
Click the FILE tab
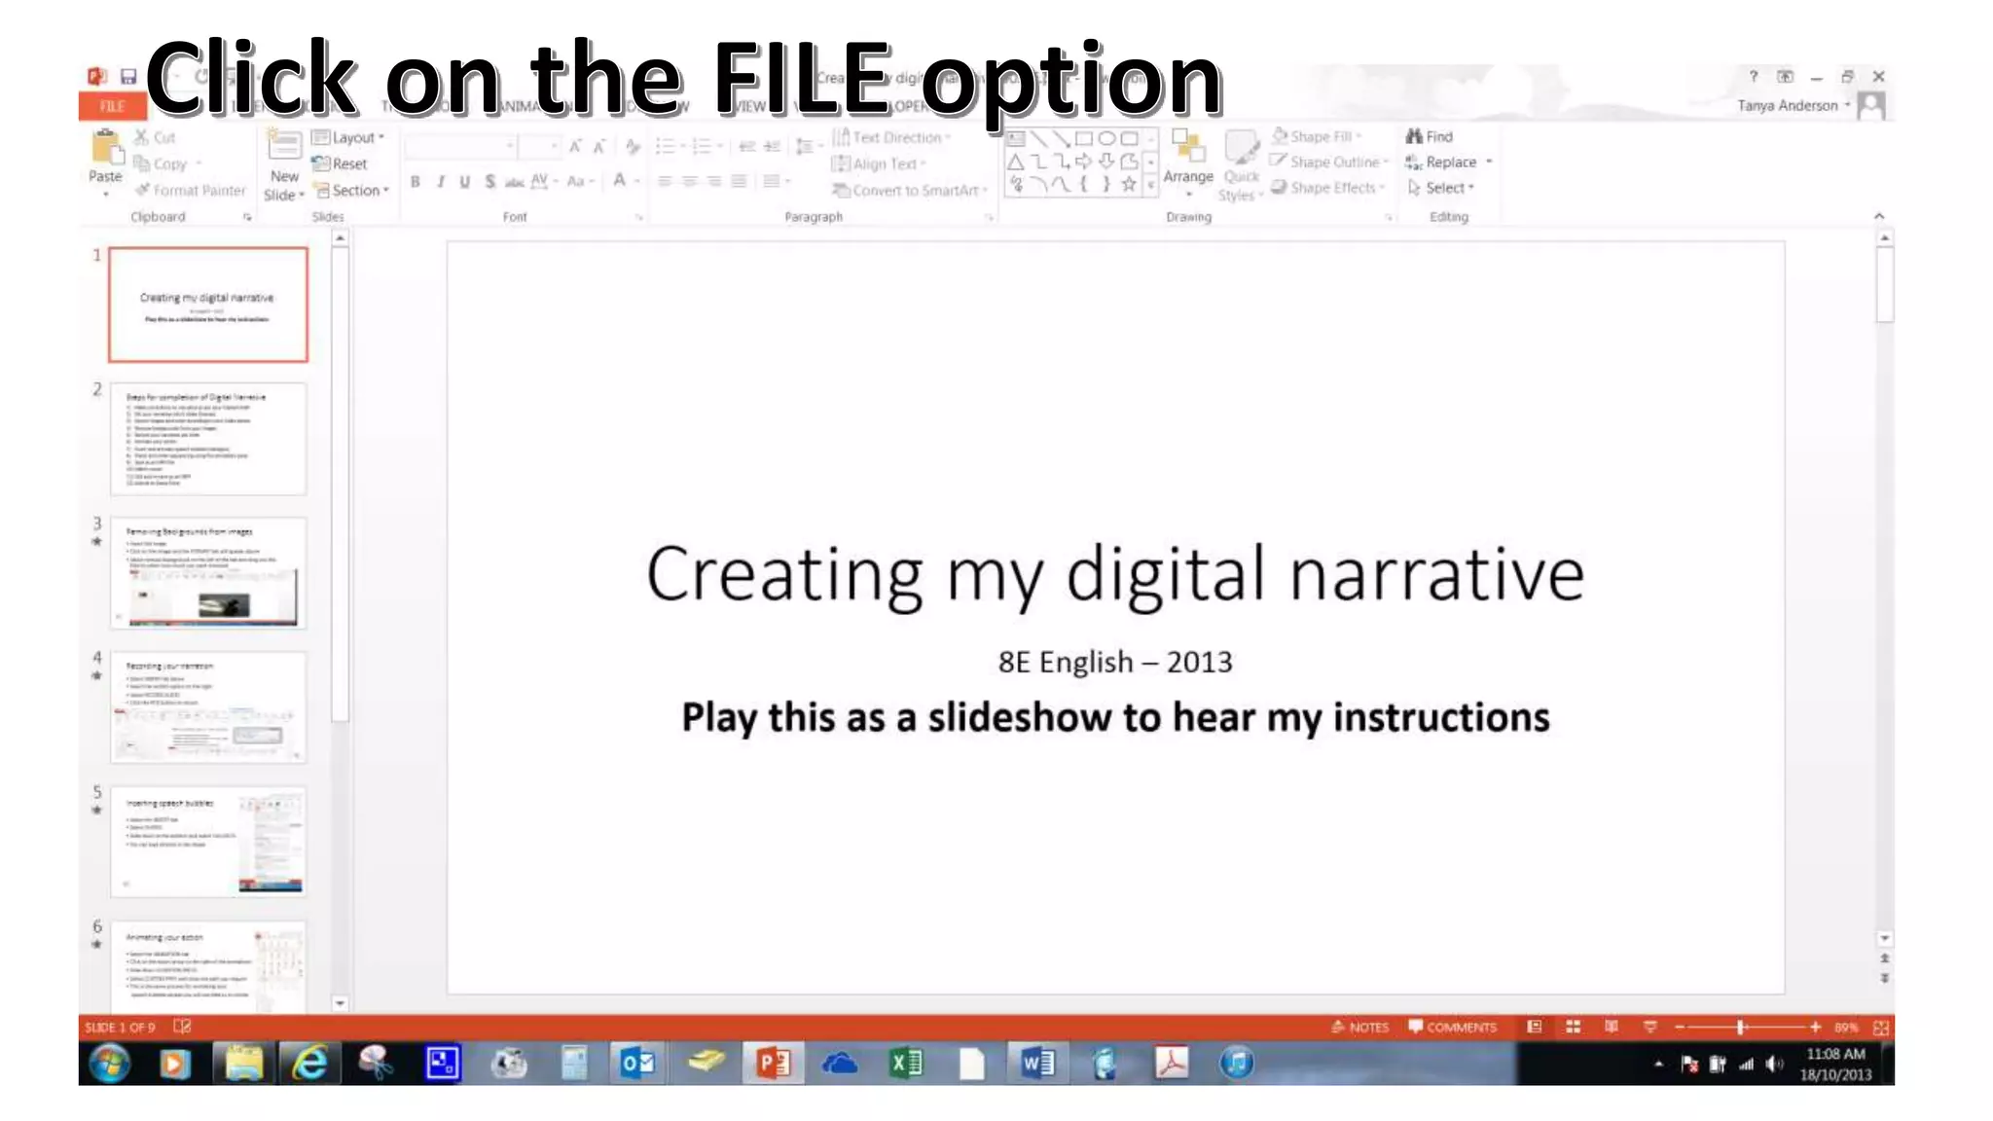[x=112, y=106]
